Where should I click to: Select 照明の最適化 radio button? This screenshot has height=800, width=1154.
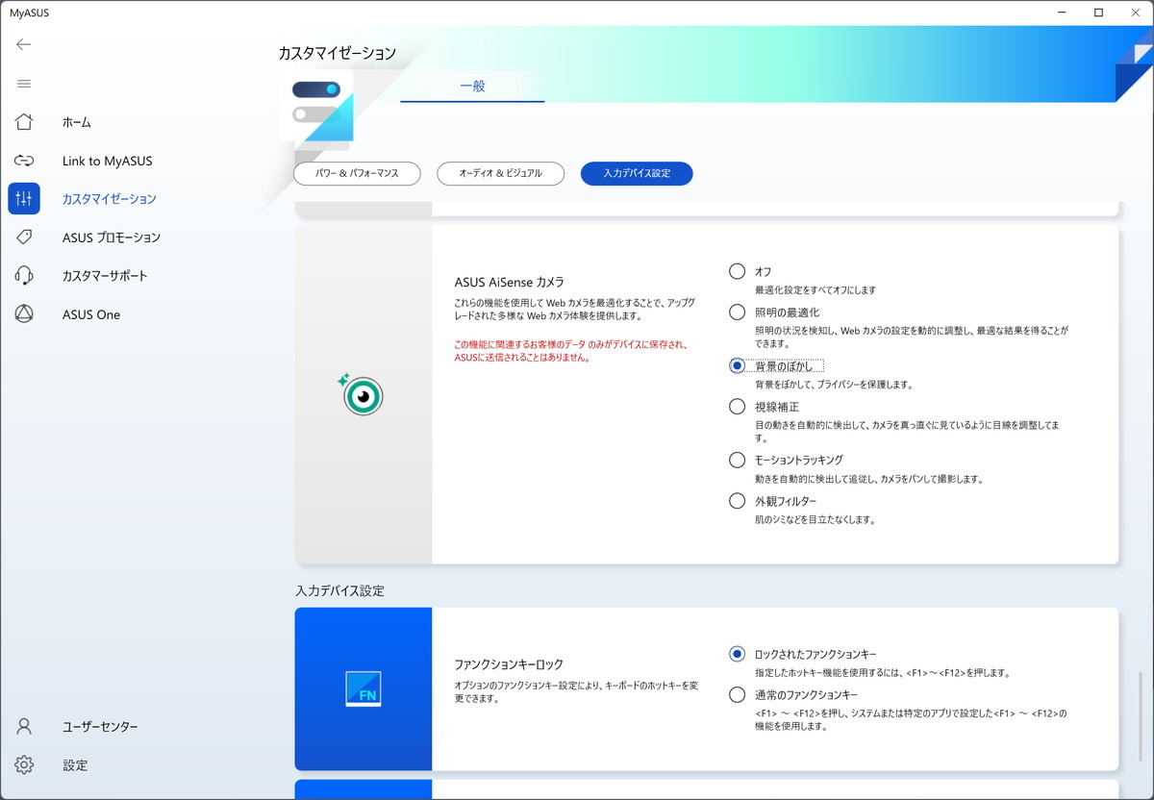pos(737,312)
